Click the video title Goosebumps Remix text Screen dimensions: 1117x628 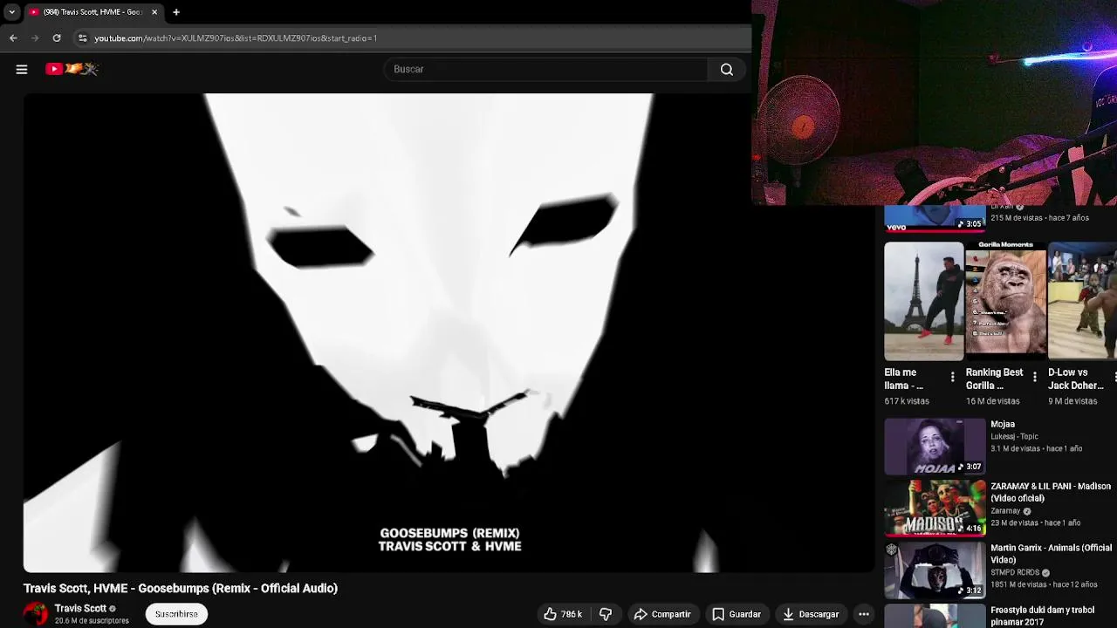pos(181,589)
